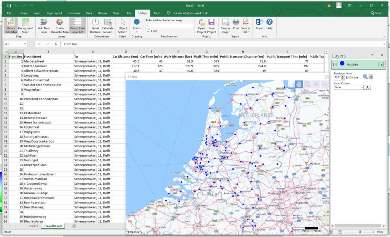This screenshot has width=390, height=237.
Task: Uncheck the Halo Visible checkbox
Action: (348, 78)
